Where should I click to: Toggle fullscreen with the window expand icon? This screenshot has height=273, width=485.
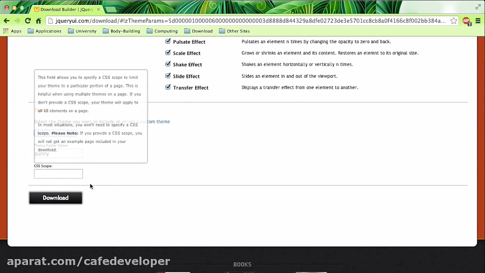pos(478,7)
